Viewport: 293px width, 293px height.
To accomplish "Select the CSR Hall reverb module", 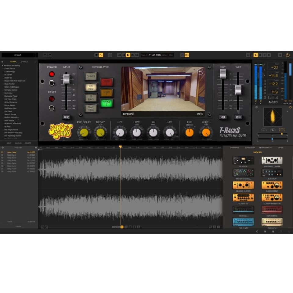I will coord(243,210).
